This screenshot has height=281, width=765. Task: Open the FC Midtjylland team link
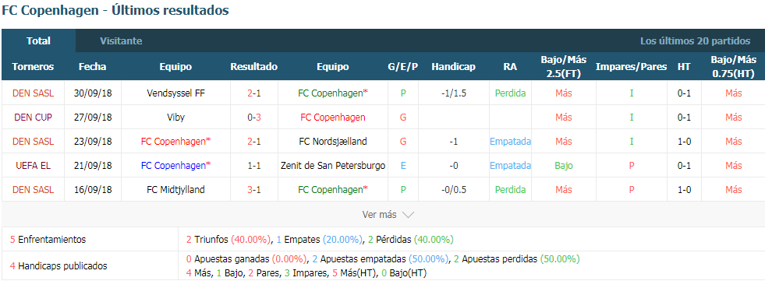(175, 190)
